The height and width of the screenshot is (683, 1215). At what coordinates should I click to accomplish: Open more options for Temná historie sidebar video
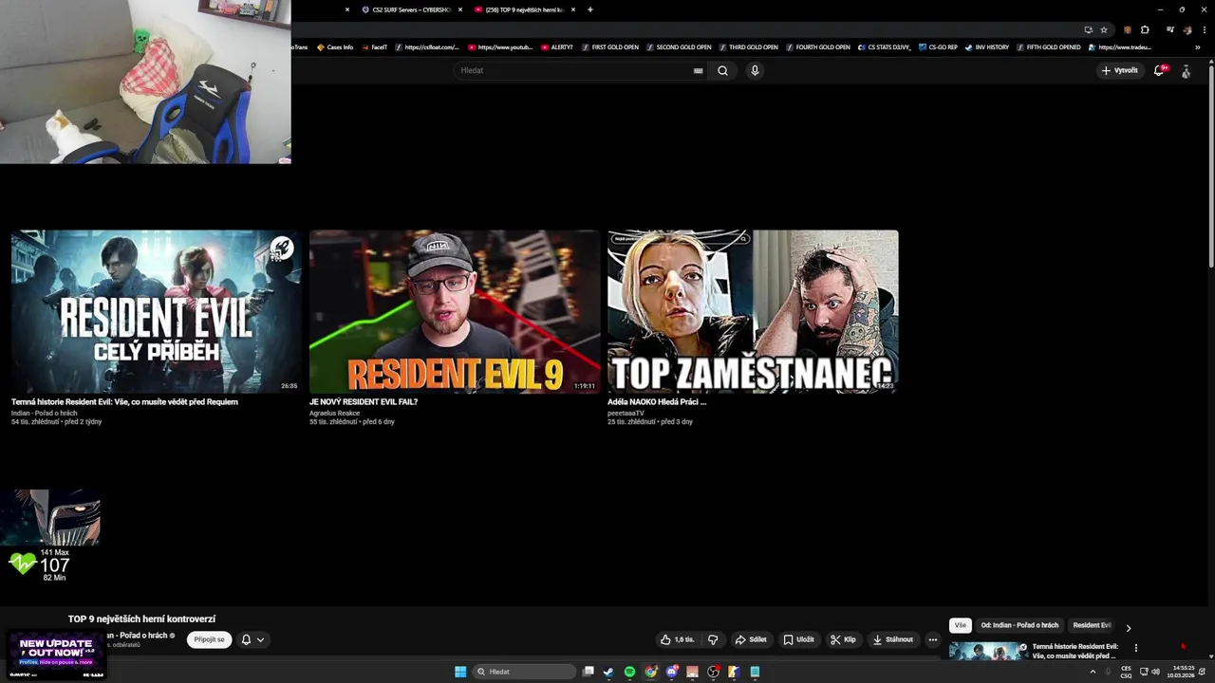point(1135,648)
